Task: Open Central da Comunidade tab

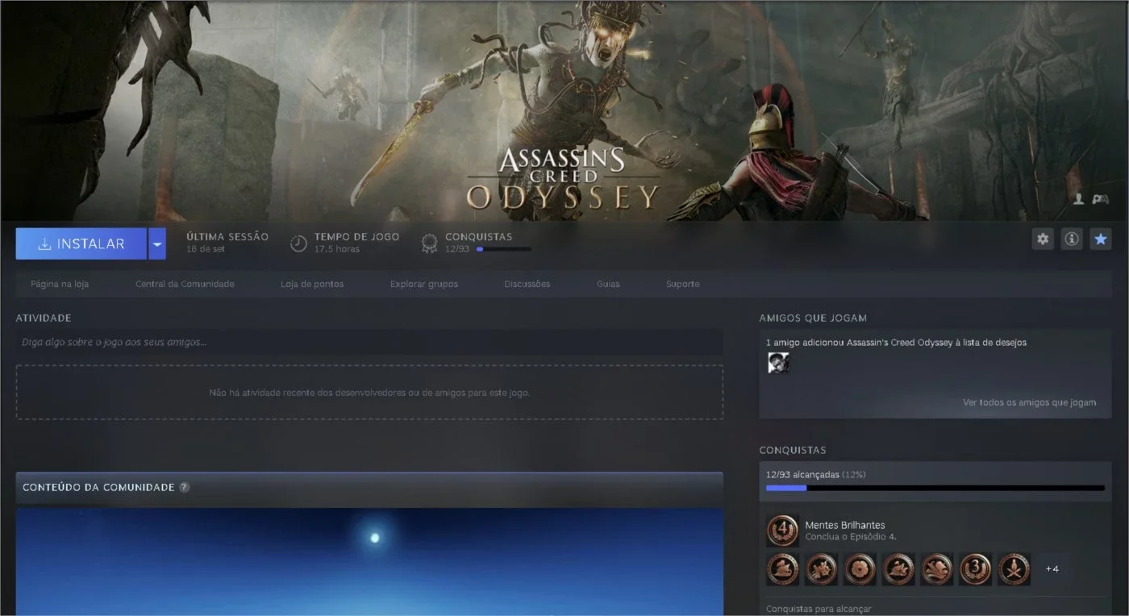Action: [185, 284]
